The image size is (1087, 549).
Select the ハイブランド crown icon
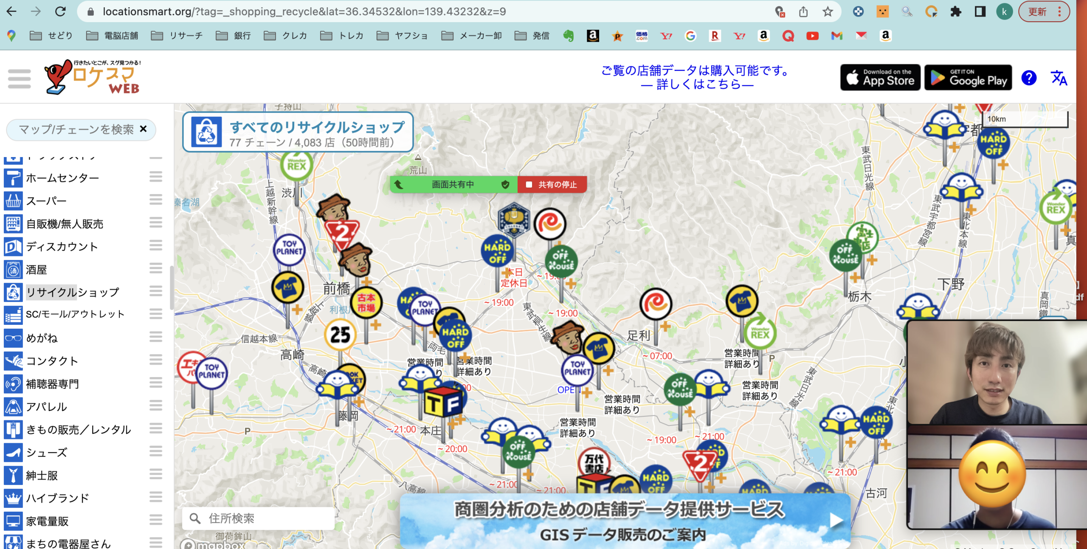point(13,498)
